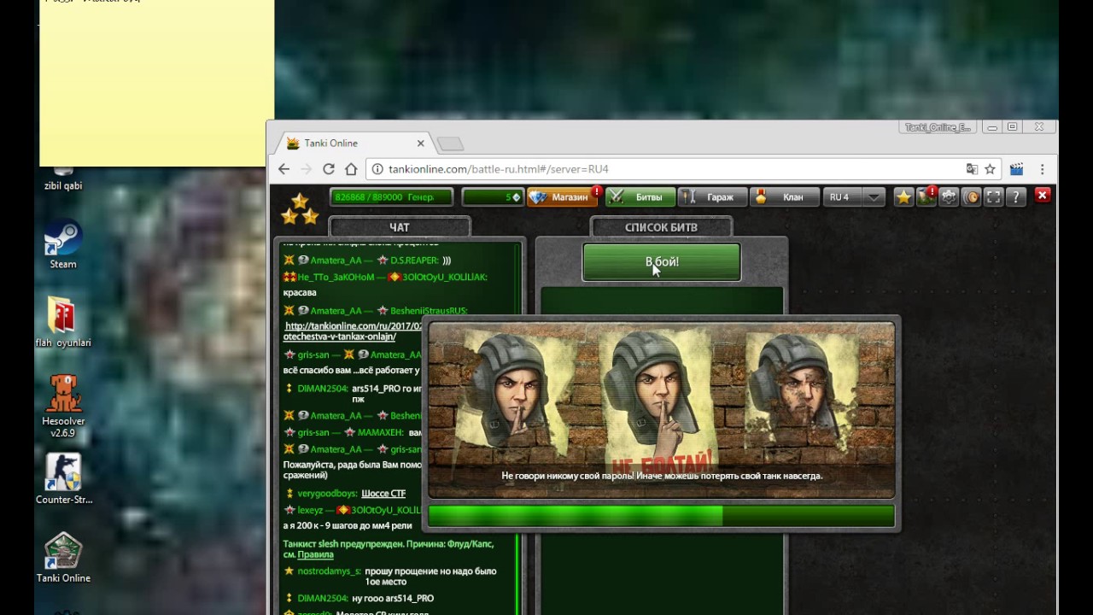Switch to the ЧАТ panel tab
This screenshot has height=615, width=1093.
point(400,227)
